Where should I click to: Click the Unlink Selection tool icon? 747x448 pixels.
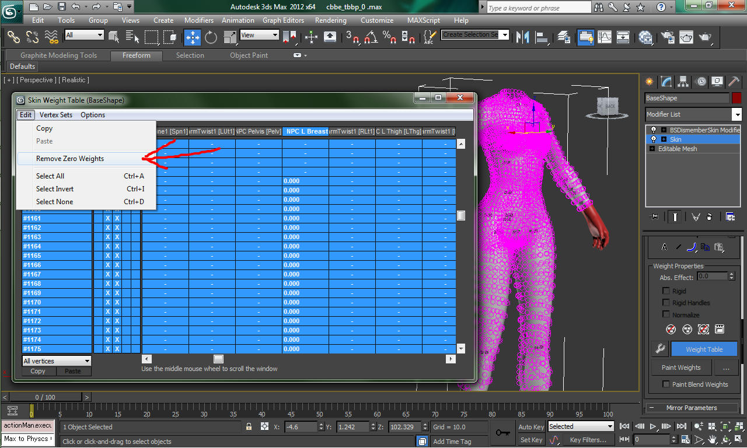tap(32, 37)
